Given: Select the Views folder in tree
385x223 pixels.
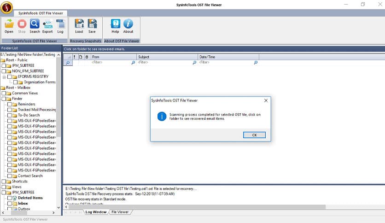Looking at the screenshot, I should point(17,187).
